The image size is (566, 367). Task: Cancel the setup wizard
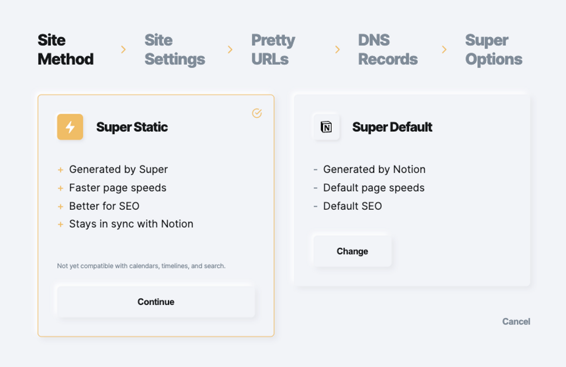[x=516, y=321]
